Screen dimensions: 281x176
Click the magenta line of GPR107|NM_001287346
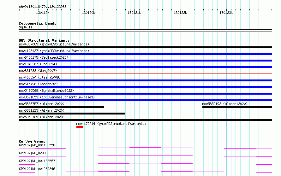point(145,172)
